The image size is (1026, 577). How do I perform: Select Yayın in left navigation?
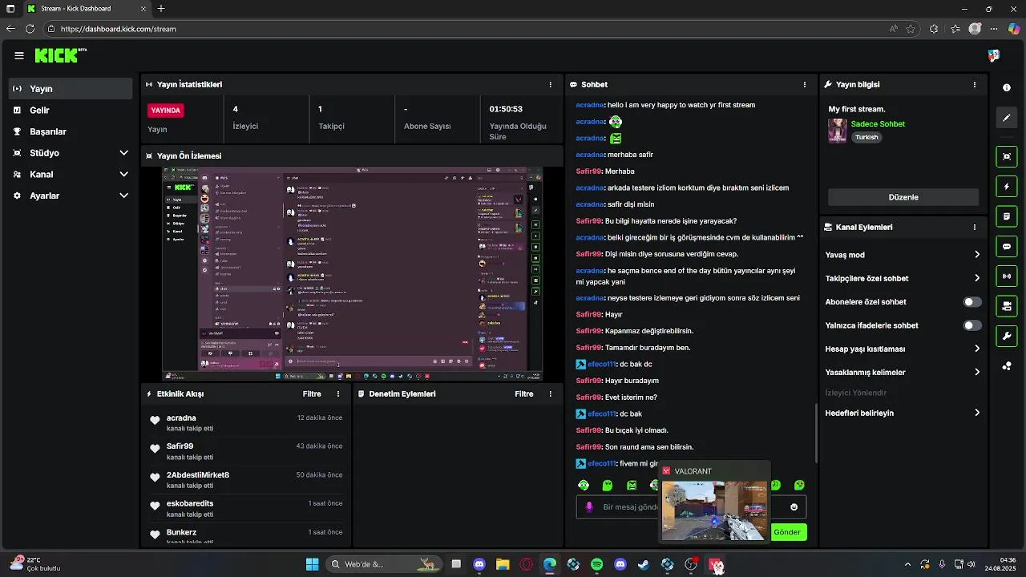click(x=71, y=89)
